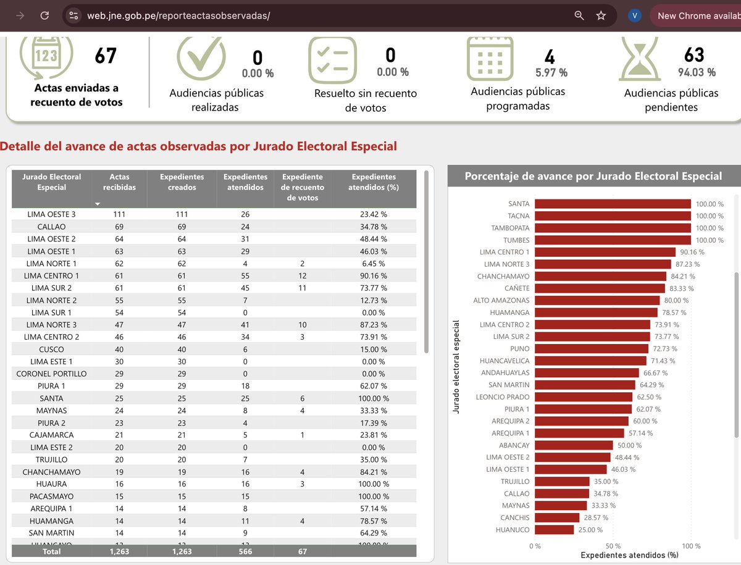
Task: Open site information icon in address bar
Action: pyautogui.click(x=74, y=15)
